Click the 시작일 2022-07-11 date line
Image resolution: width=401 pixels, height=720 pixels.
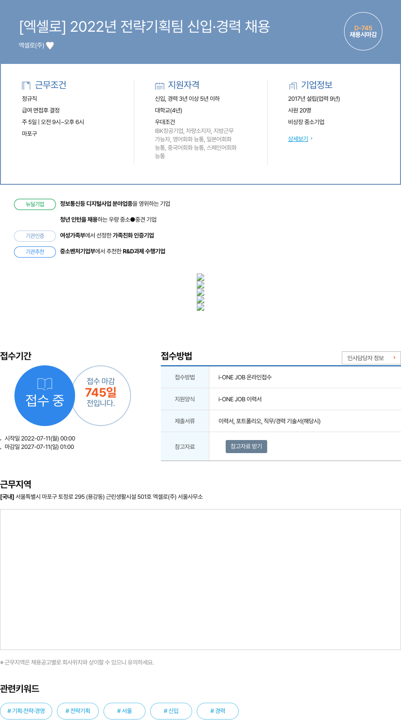tap(40, 439)
